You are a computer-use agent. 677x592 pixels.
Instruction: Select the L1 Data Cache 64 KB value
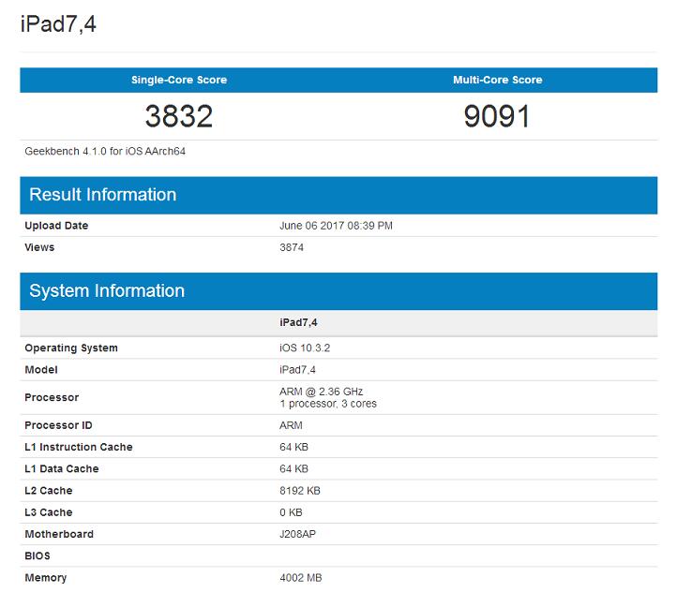coord(293,469)
